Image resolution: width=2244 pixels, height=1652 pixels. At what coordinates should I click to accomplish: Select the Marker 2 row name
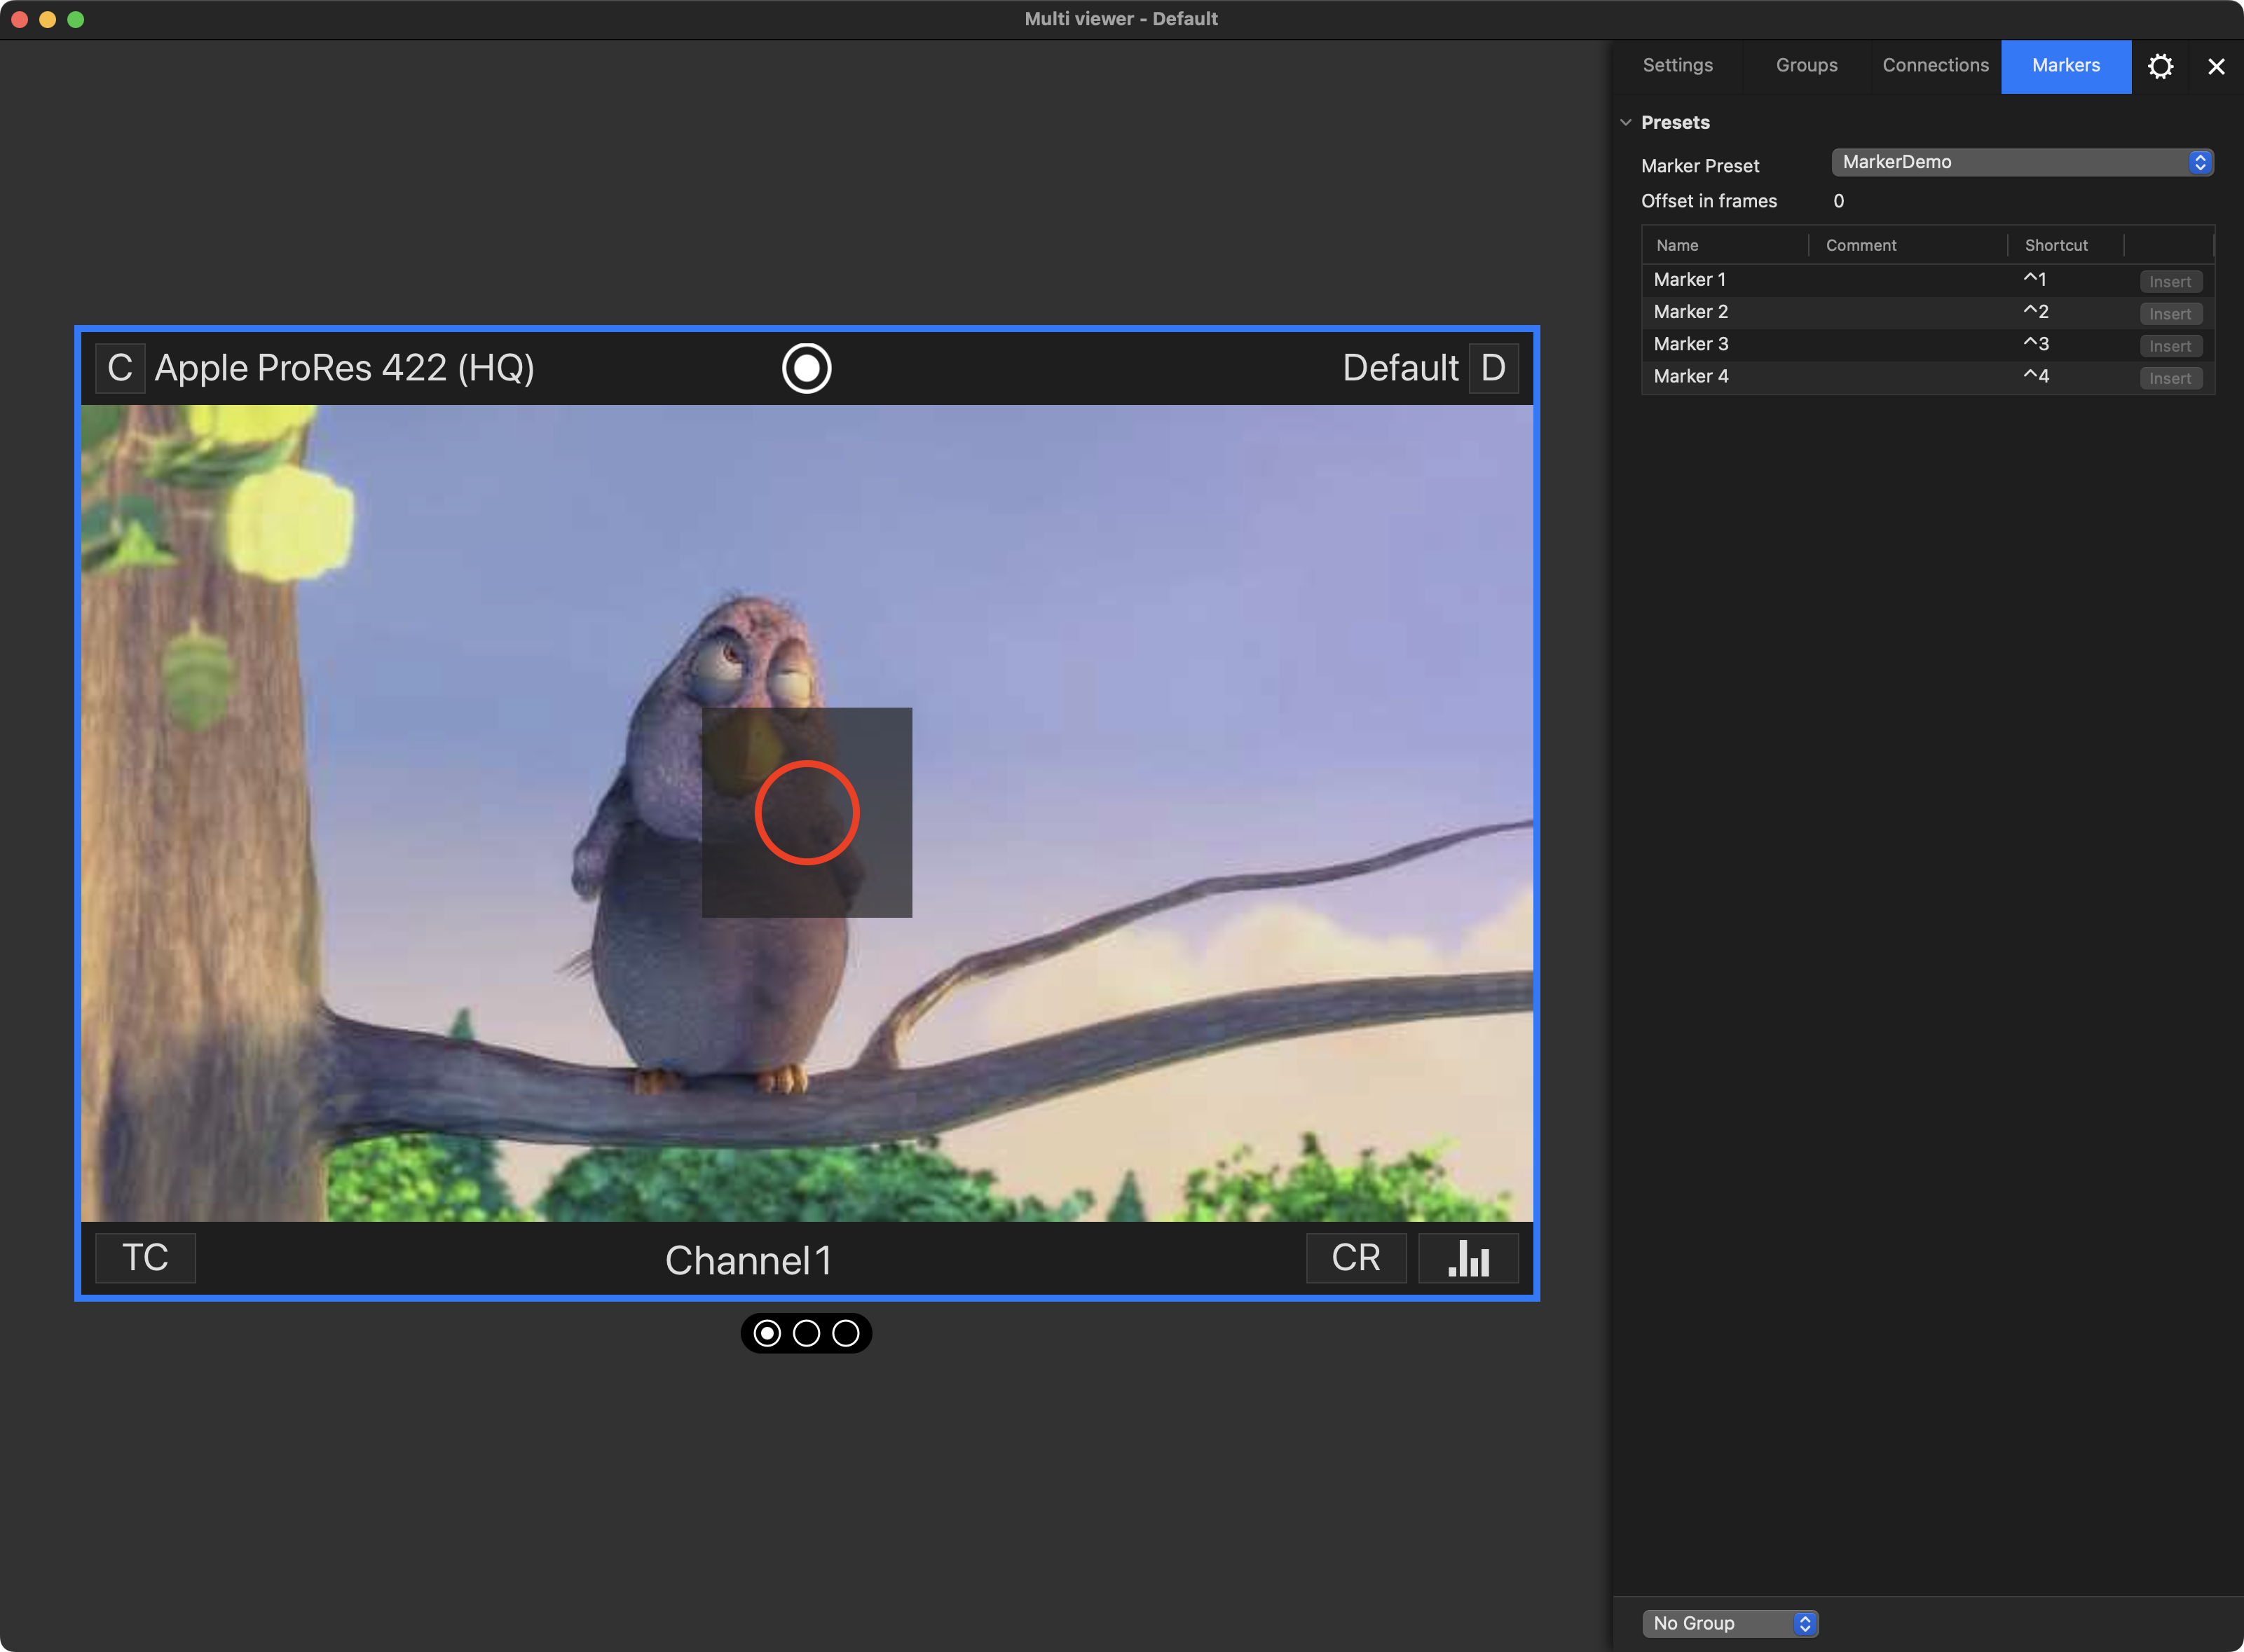pyautogui.click(x=1690, y=312)
